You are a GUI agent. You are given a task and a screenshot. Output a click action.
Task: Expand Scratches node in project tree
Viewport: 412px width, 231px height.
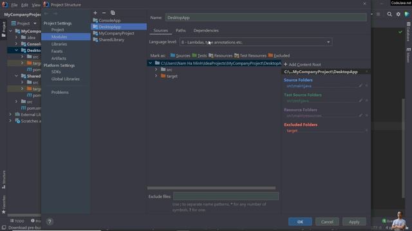coord(10,121)
